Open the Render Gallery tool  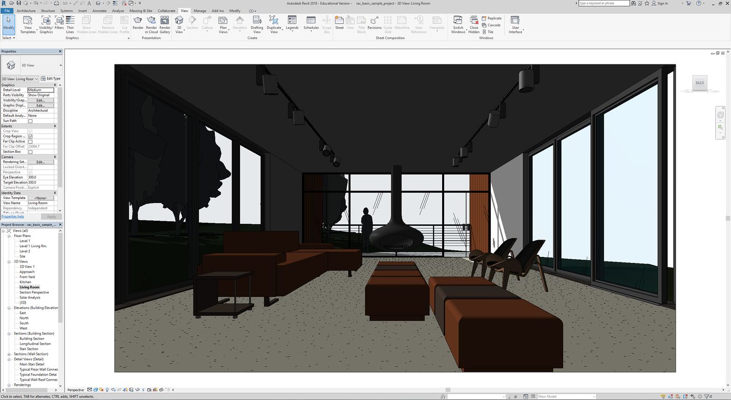[x=164, y=20]
